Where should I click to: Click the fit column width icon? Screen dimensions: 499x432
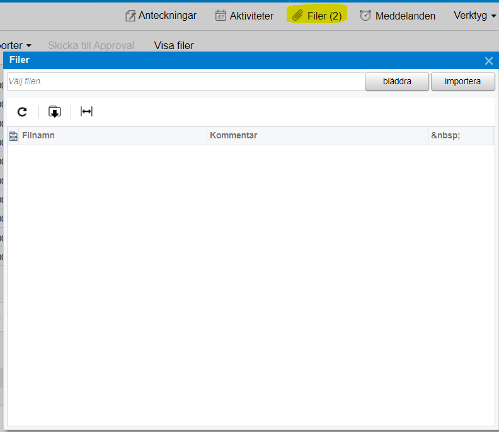[86, 112]
